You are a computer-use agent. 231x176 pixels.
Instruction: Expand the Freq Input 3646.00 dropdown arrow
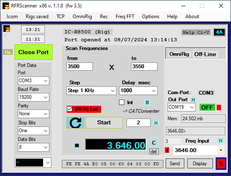221,150
